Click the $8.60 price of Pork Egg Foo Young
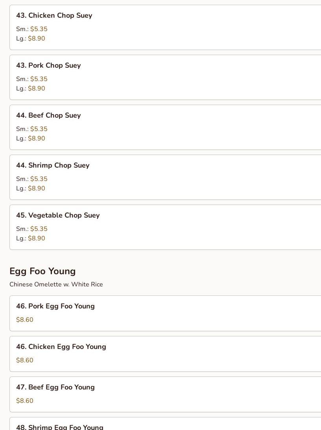The image size is (321, 430). 25,320
